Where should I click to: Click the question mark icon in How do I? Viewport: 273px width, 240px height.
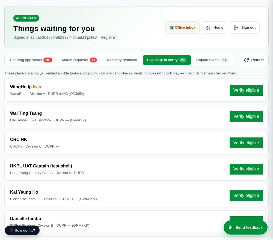(11, 230)
